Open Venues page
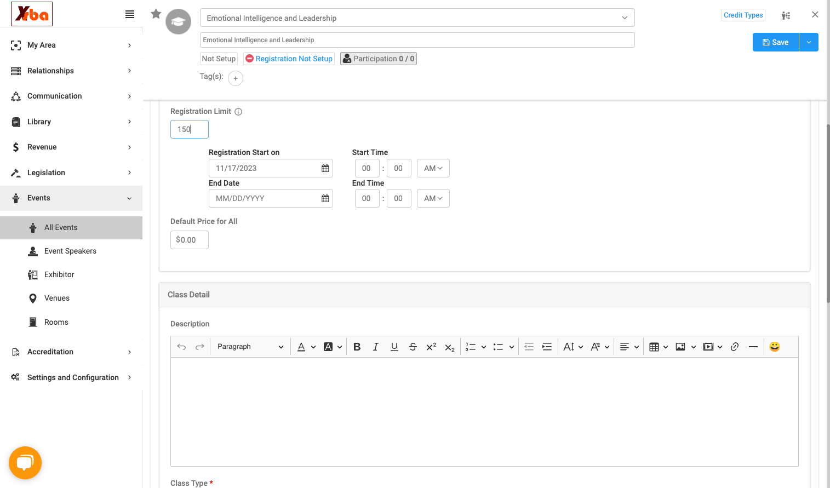 (71, 298)
